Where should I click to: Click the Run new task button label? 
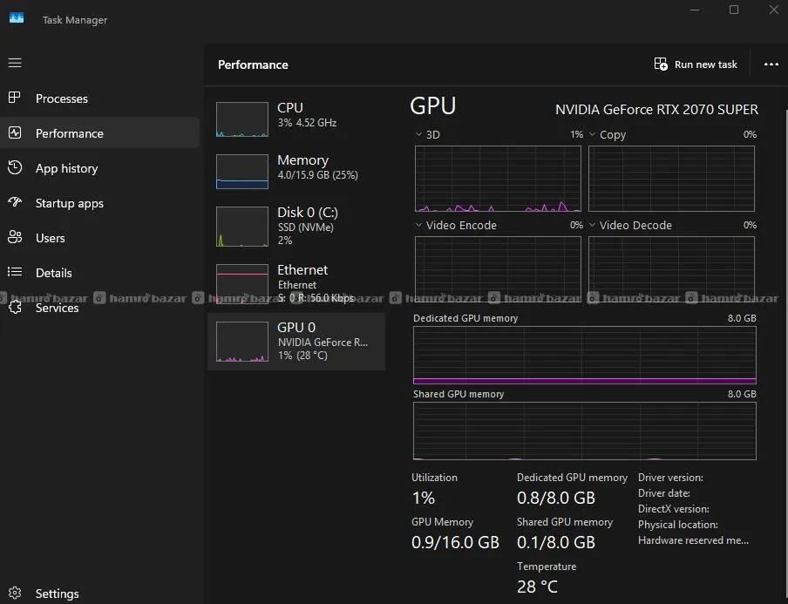[705, 64]
